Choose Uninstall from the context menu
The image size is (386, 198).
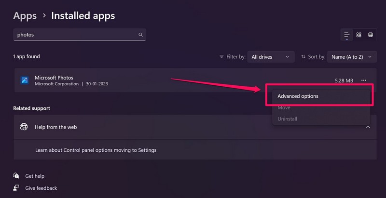point(287,119)
